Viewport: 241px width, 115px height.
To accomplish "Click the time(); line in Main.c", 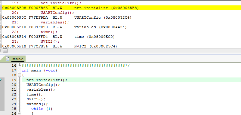I will (35, 94).
